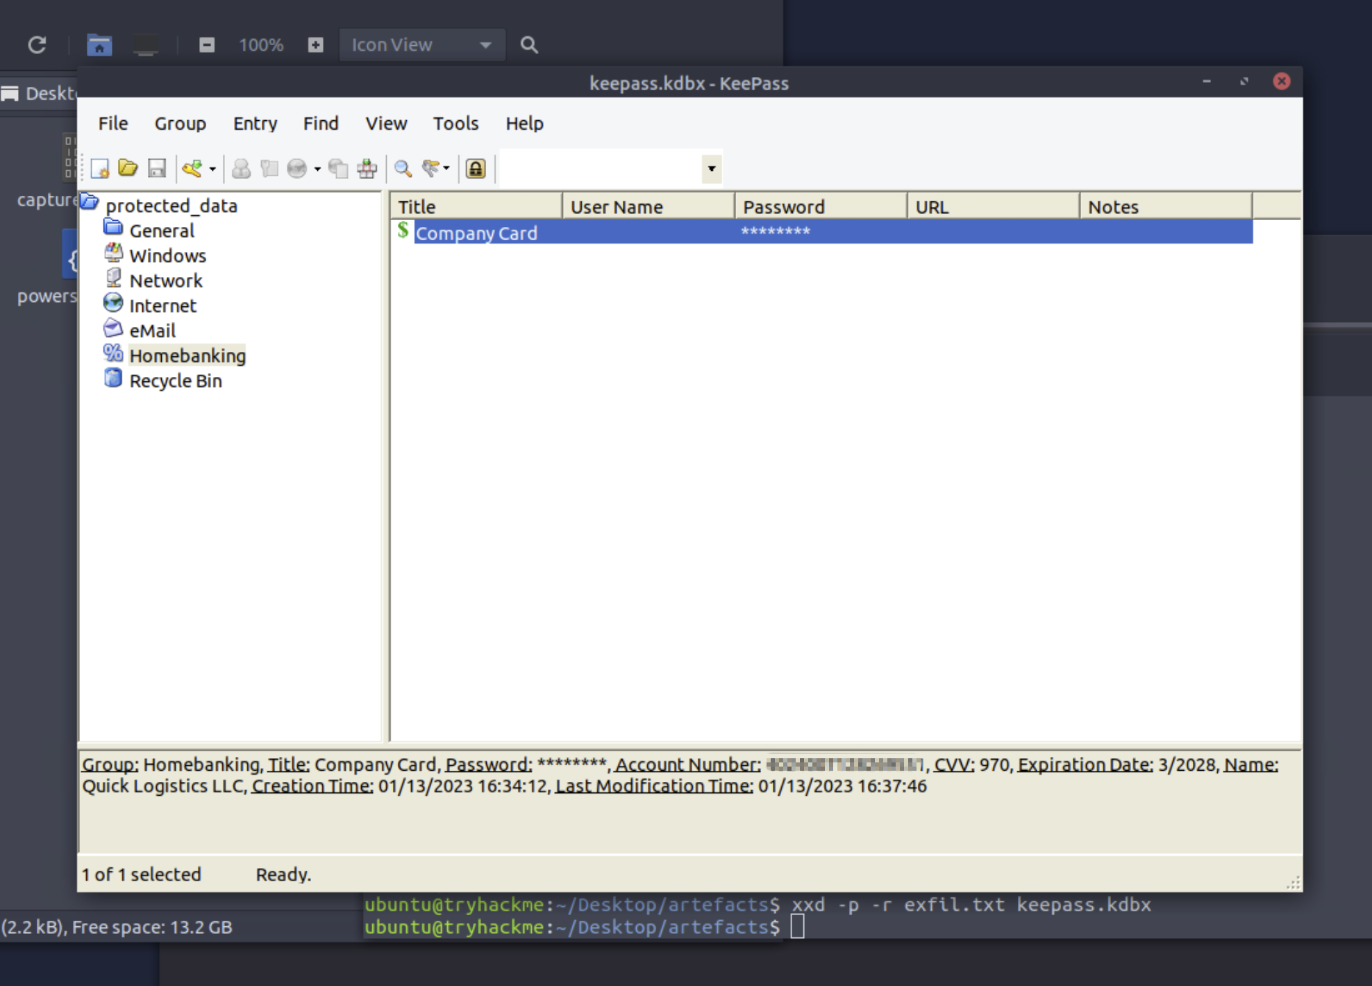Click the Copy User Name icon
The width and height of the screenshot is (1372, 986).
(241, 169)
